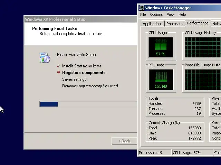Viewport: 221px width, 165px height.
Task: Click the Saves settings text
Action: coord(74,79)
